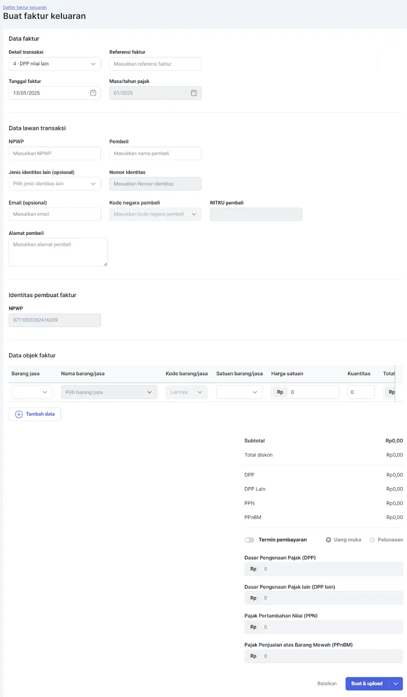Open the Satuan barang/jasa dropdown
Screen dimensions: 407x697
click(x=239, y=392)
